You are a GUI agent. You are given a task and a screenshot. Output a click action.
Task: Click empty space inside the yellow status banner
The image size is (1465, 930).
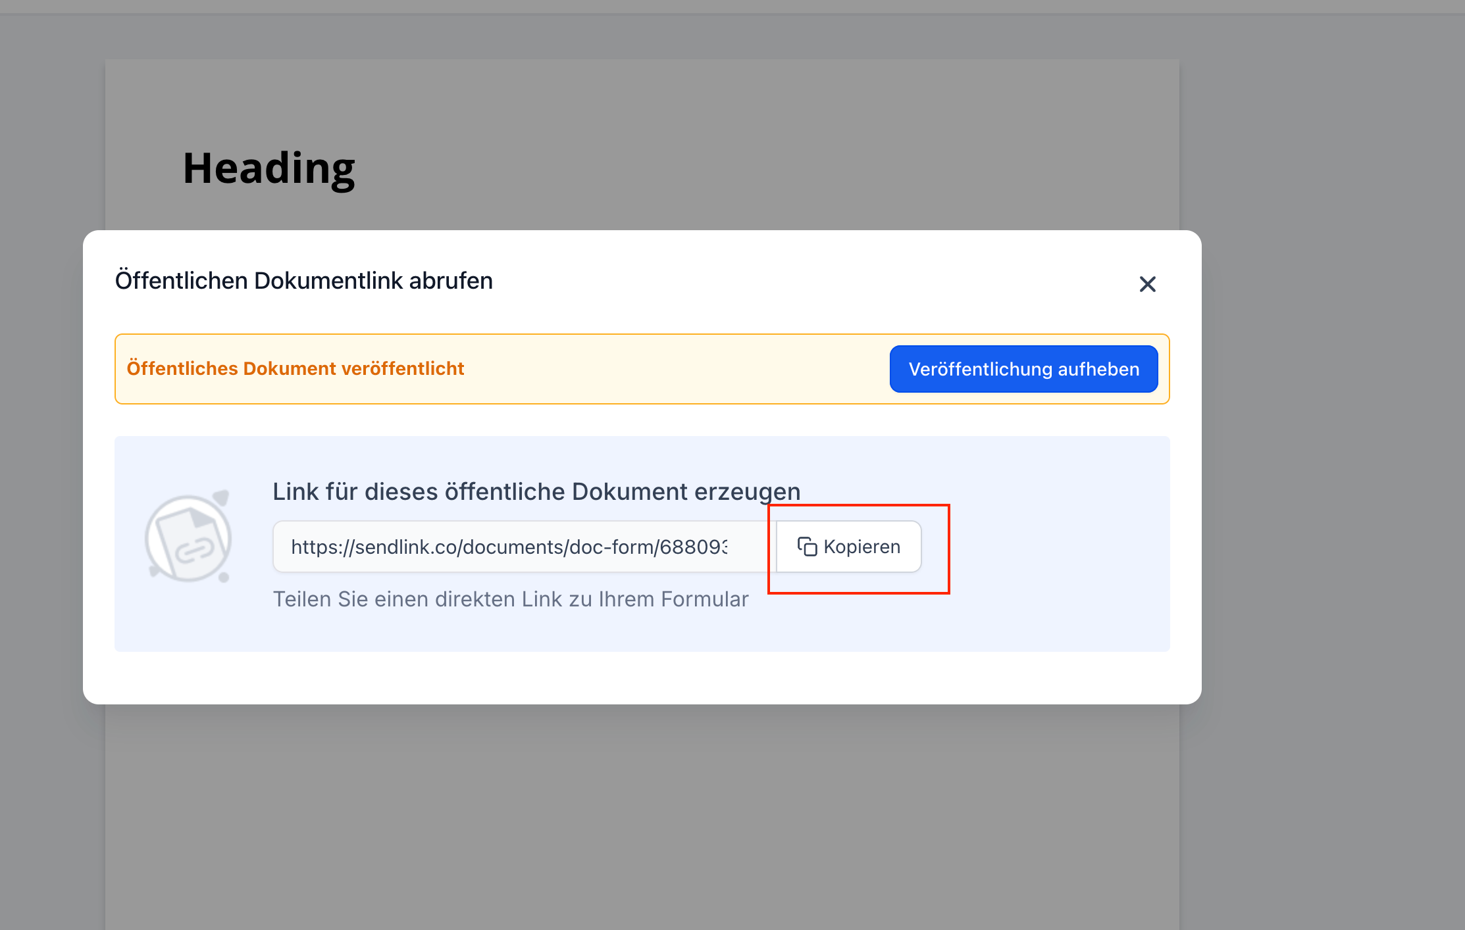pos(678,369)
